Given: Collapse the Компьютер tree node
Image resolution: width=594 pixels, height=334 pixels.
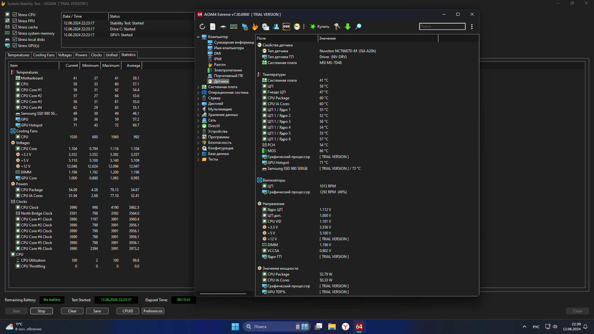Looking at the screenshot, I should [198, 37].
